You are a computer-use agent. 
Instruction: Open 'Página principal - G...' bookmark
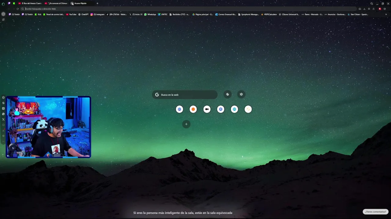click(x=203, y=14)
